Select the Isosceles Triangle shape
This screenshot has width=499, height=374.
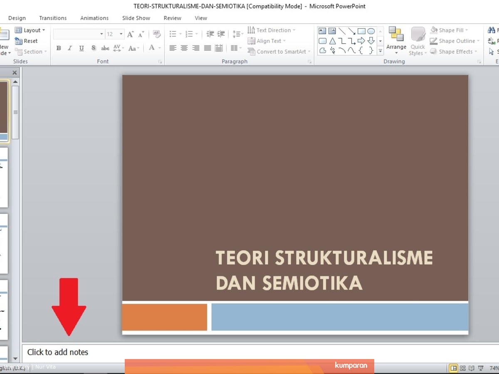[x=333, y=41]
